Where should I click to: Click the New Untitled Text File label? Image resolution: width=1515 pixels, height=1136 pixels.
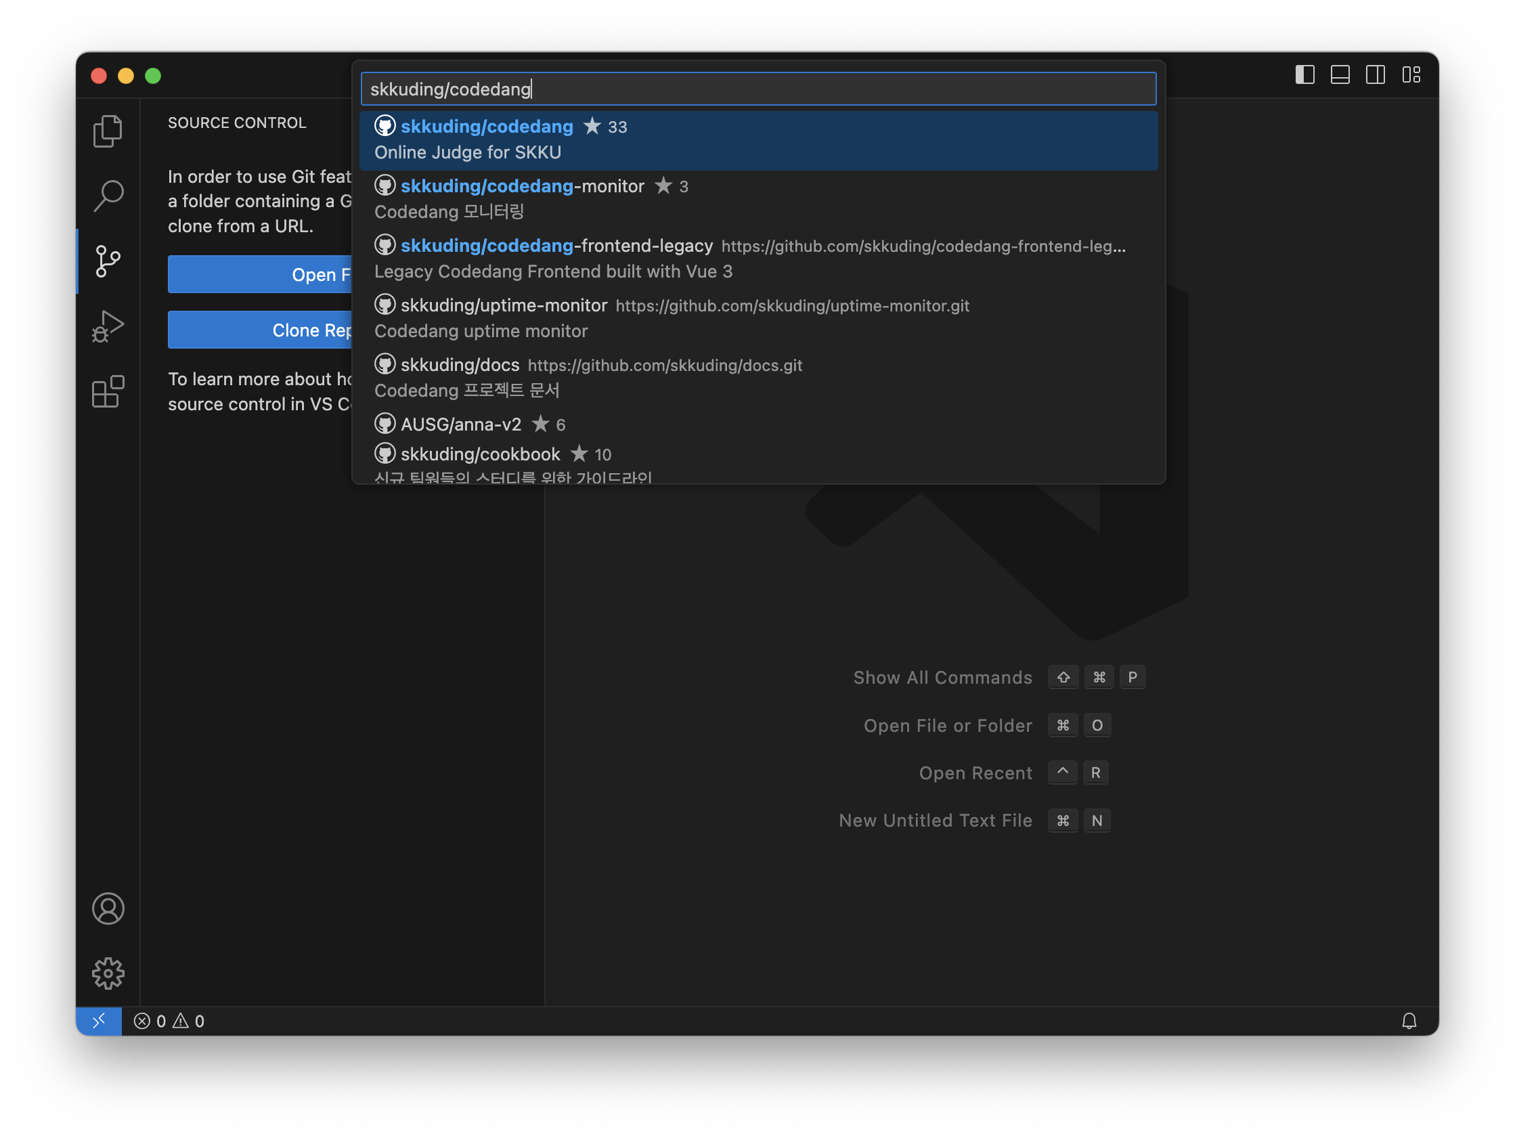pos(936,821)
